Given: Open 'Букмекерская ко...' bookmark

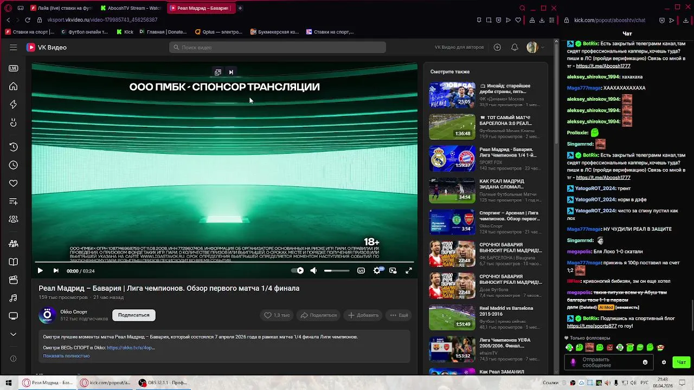Looking at the screenshot, I should pyautogui.click(x=274, y=32).
